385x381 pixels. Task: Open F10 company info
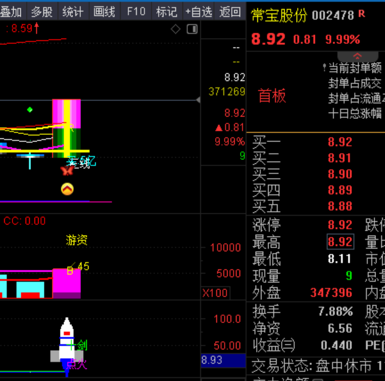136,11
